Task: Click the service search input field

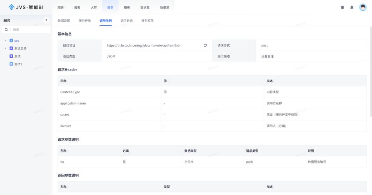Action: (x=31, y=30)
